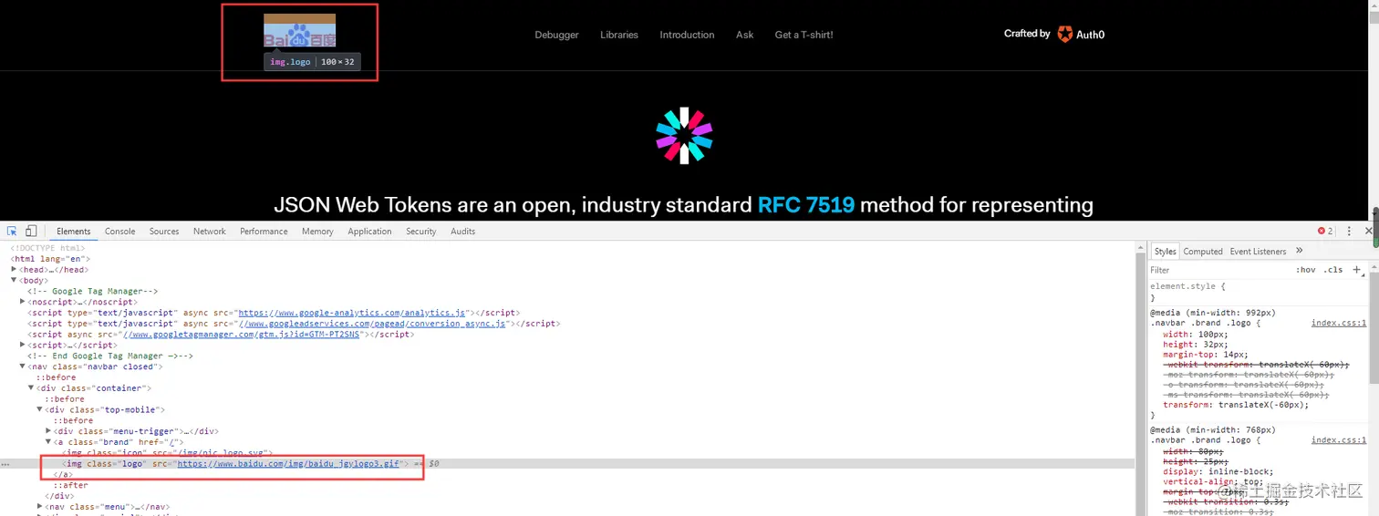
Task: Open the baidu_jgylogo3.gif src link
Action: [x=289, y=464]
